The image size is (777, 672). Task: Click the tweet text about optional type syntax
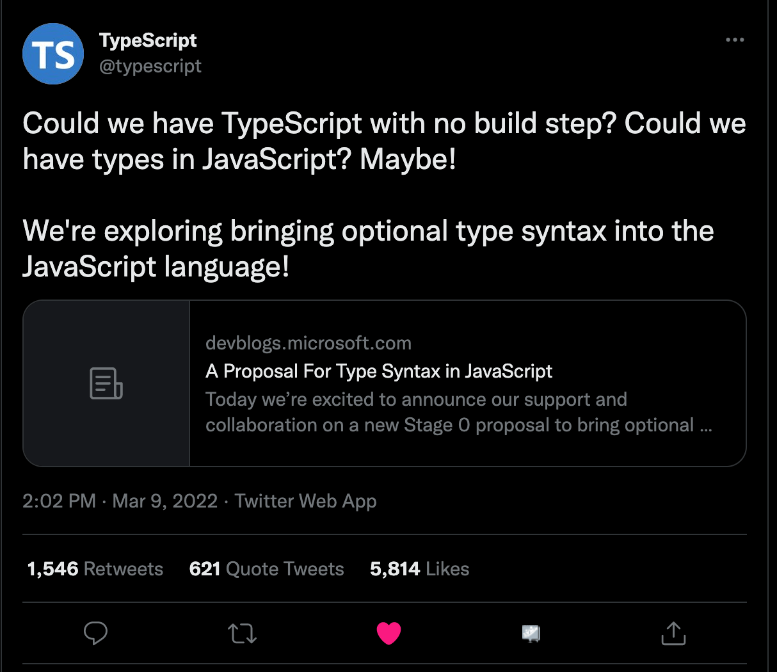pyautogui.click(x=368, y=249)
